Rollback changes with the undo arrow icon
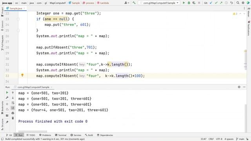 point(231,3)
